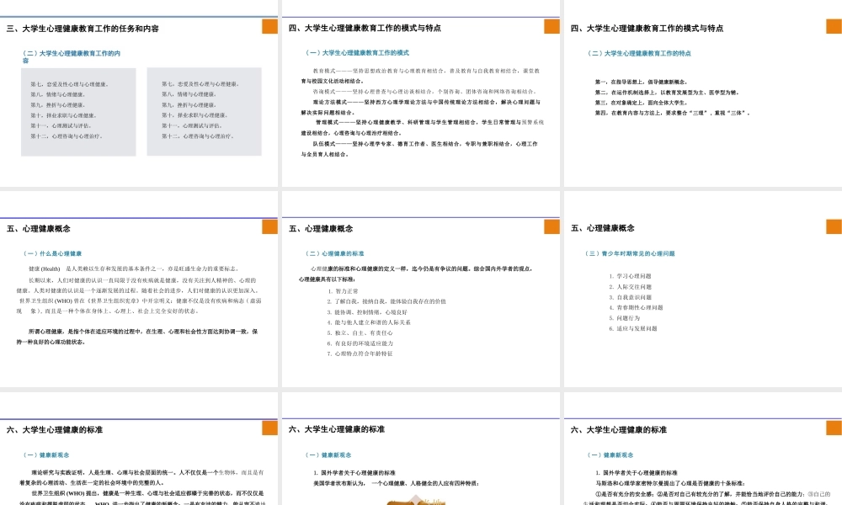Click list item 6. 适应与发展问题

coord(633,328)
